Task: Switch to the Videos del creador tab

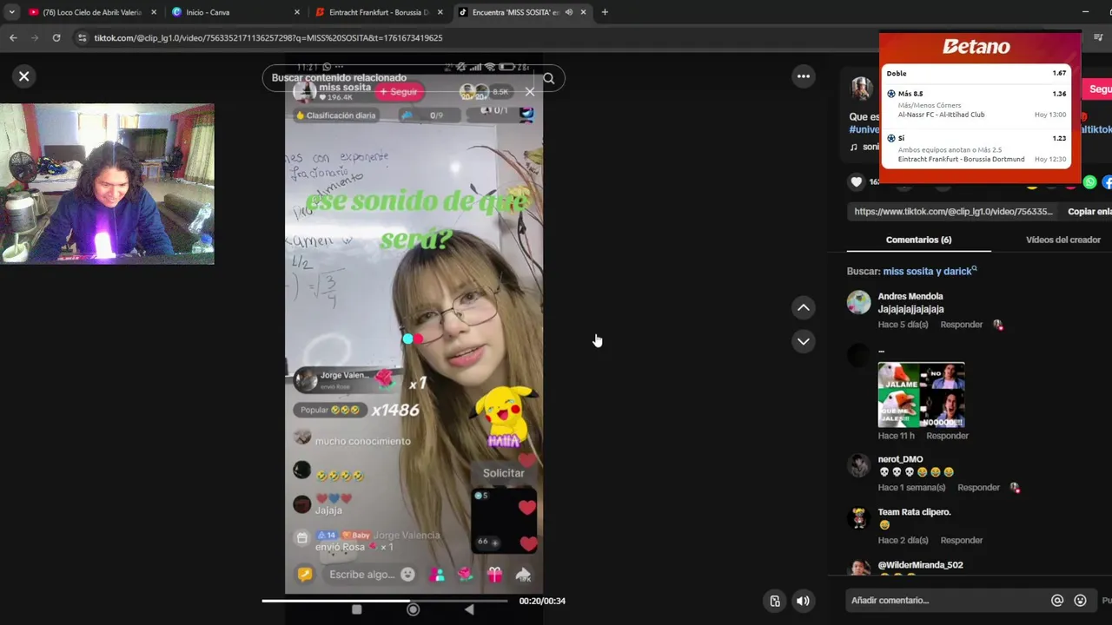Action: click(1062, 240)
